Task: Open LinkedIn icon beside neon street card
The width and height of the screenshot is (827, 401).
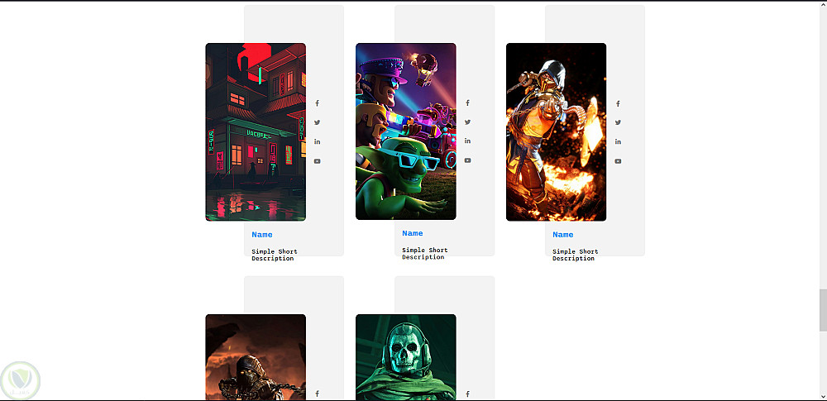Action: point(317,141)
